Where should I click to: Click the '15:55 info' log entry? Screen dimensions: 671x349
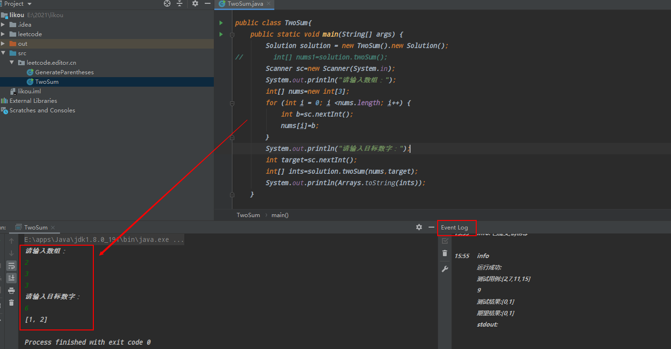click(x=471, y=256)
